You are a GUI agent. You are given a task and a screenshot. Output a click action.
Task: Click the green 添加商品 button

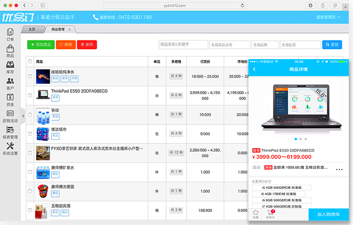pos(41,44)
